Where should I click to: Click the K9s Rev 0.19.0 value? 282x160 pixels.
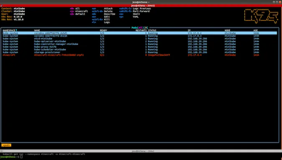point(18,17)
